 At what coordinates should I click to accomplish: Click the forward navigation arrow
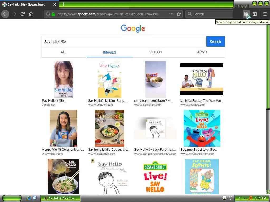tap(14, 14)
